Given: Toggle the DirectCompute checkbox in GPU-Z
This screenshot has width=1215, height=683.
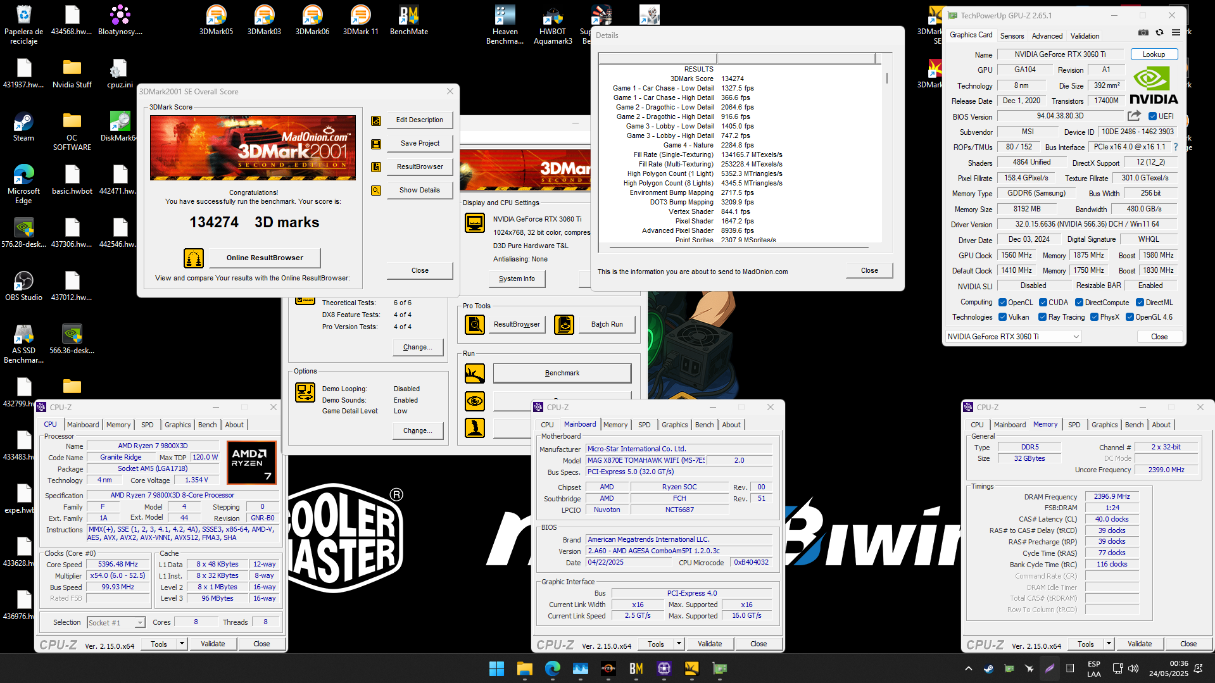Looking at the screenshot, I should click(1079, 303).
